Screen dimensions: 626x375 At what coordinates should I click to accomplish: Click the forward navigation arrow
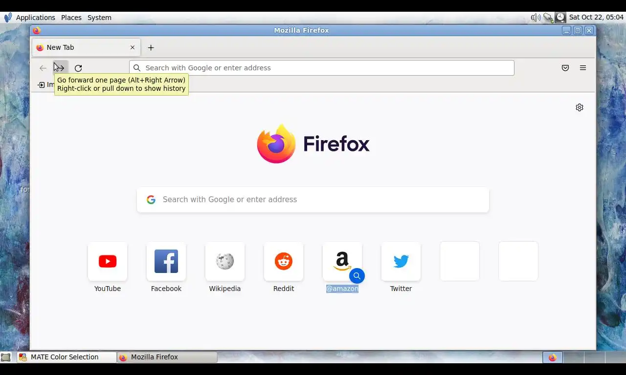(x=61, y=68)
